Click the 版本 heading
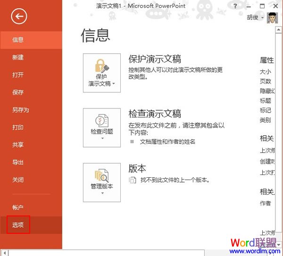 point(137,168)
